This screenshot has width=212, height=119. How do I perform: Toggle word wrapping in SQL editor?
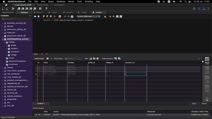click(121, 17)
